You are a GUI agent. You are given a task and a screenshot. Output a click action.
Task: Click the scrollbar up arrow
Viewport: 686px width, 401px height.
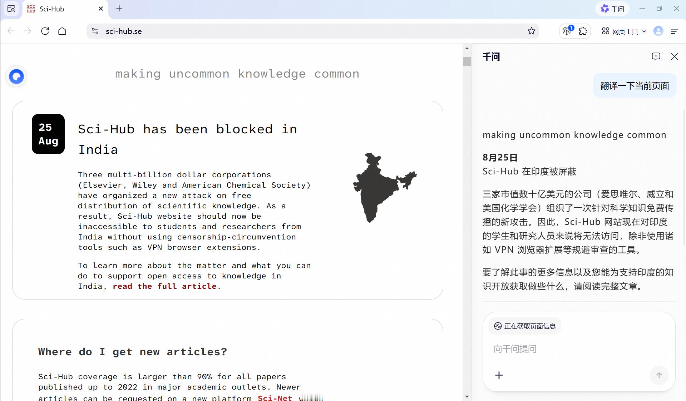[467, 48]
